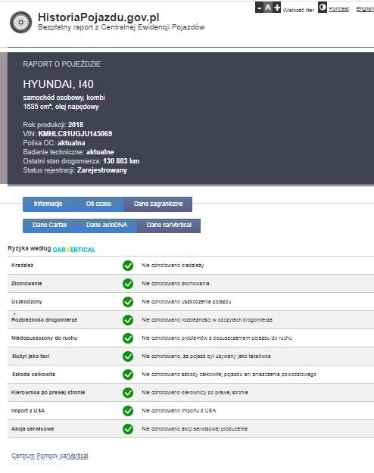Click the RAPORT O POJEŹDZIE heading
374x473 pixels.
[62, 64]
